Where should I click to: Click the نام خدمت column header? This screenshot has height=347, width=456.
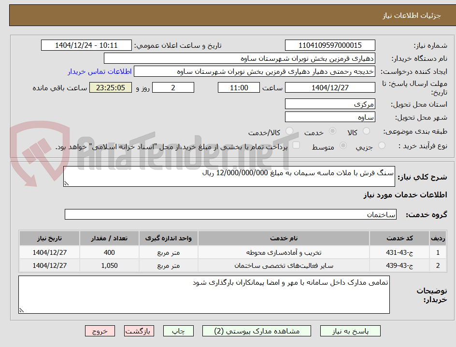[284, 238]
